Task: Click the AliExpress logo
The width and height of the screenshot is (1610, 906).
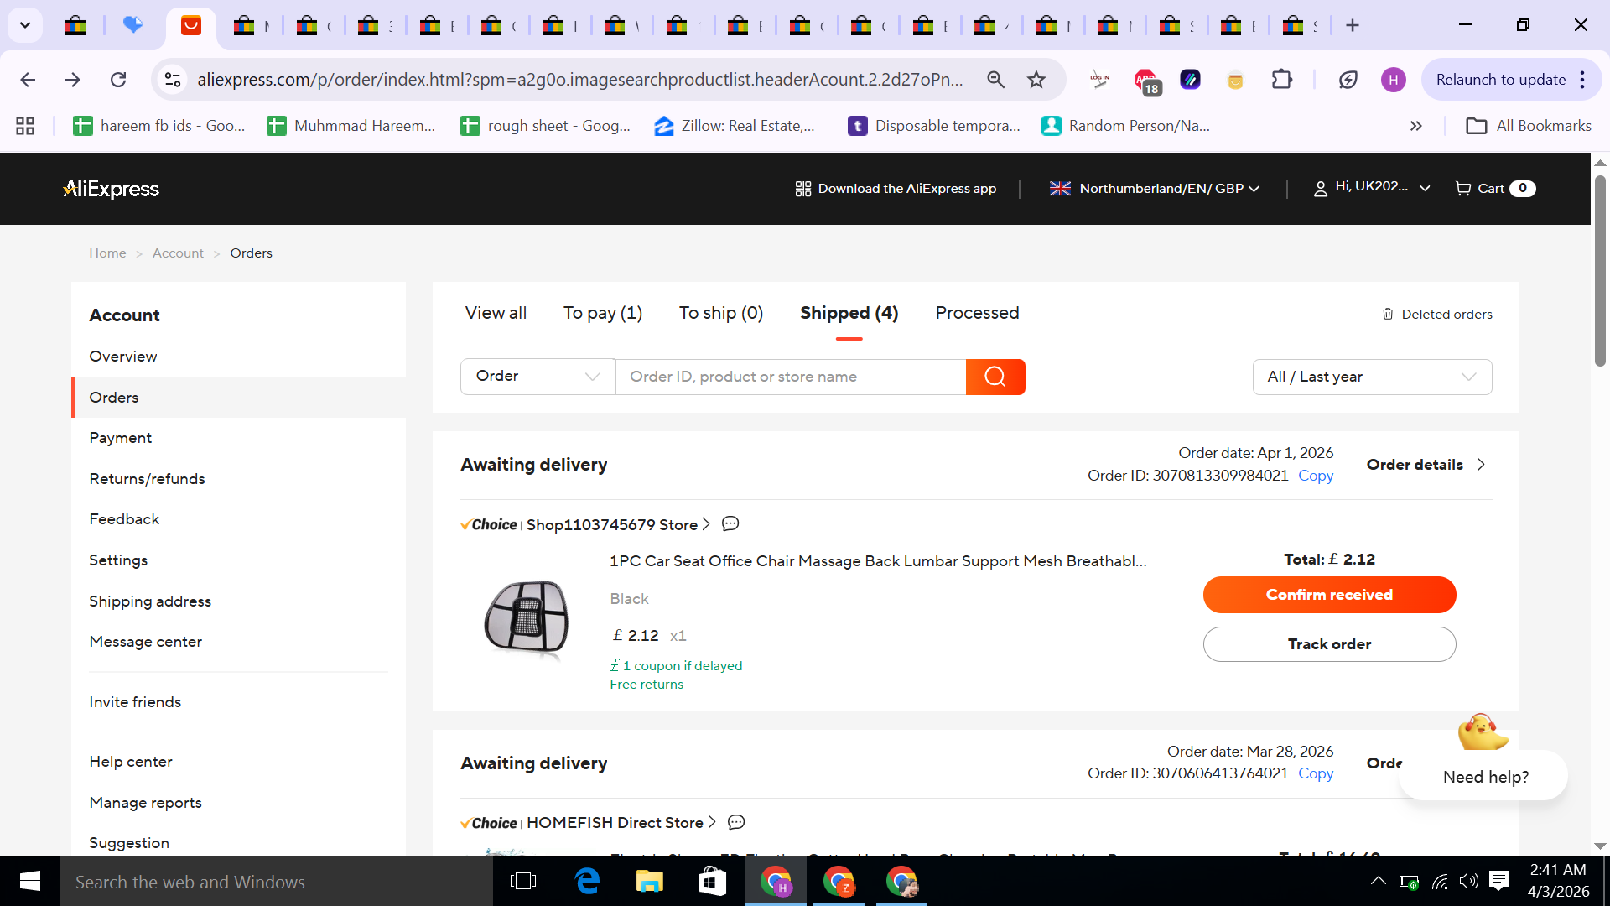Action: 112,189
